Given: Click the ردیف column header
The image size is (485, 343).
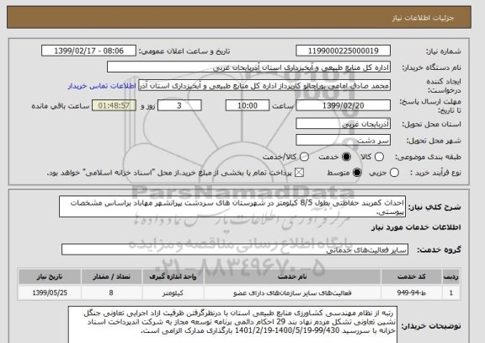Looking at the screenshot, I should point(451,276).
